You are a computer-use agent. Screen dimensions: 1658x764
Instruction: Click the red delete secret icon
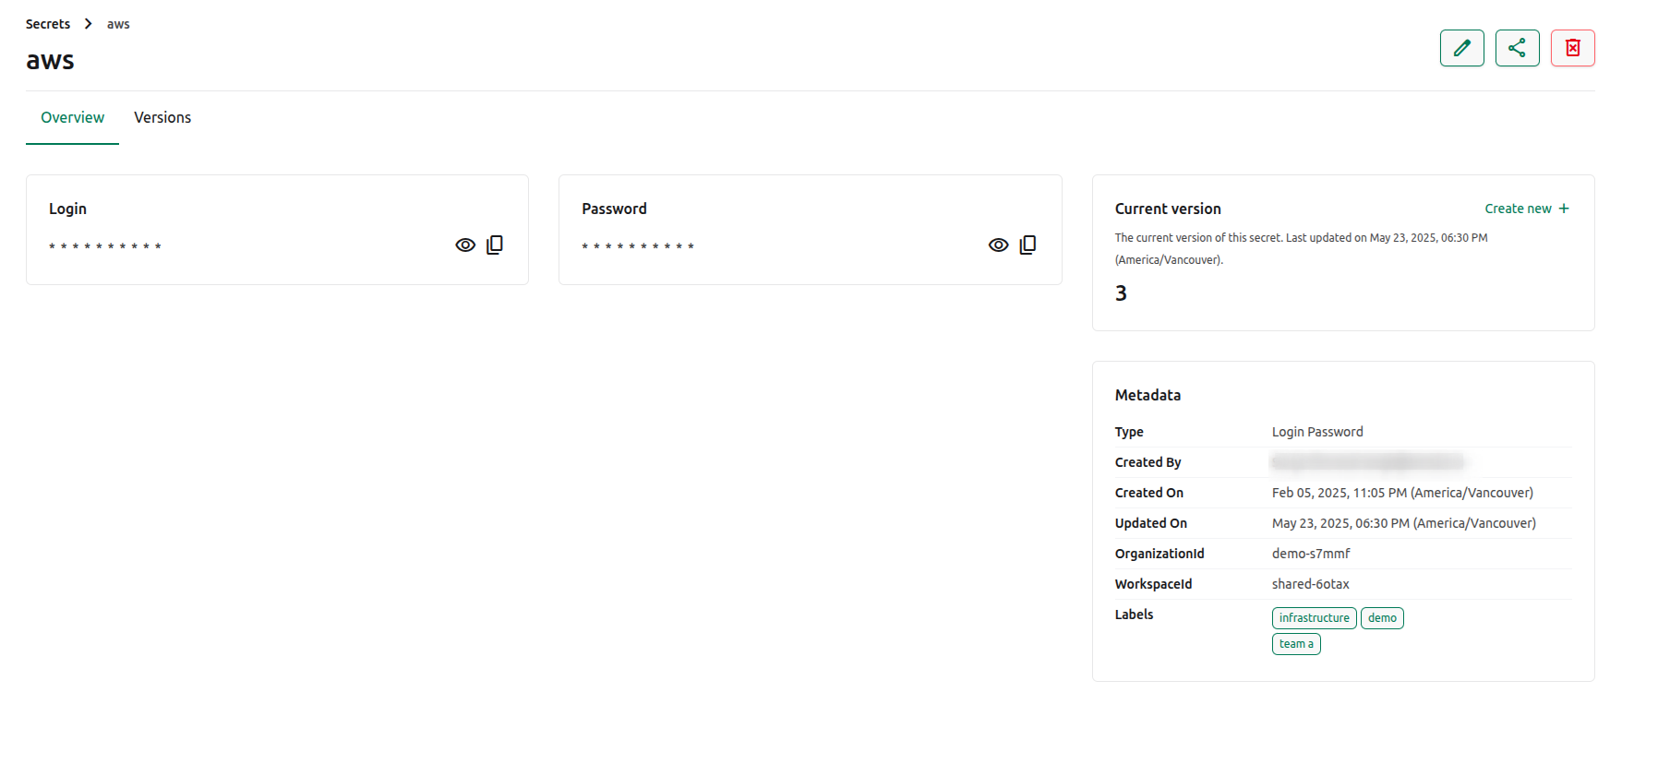(1572, 48)
